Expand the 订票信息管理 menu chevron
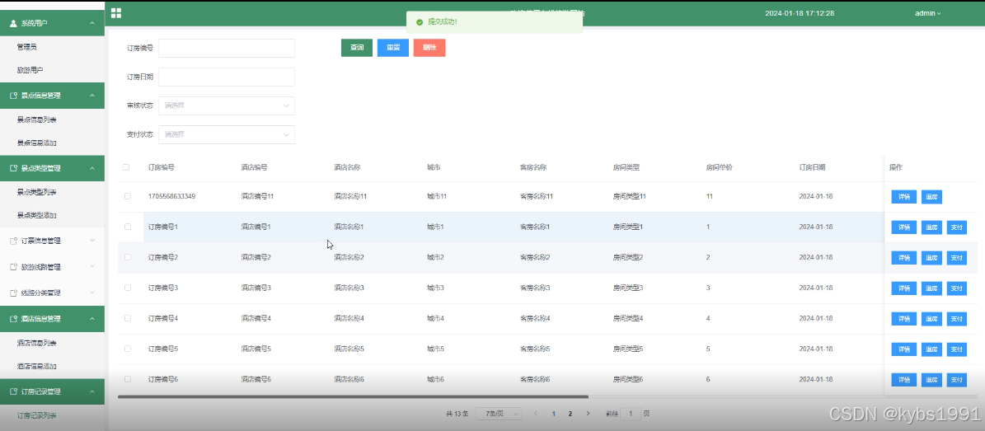Viewport: 985px width, 431px height. [x=92, y=241]
